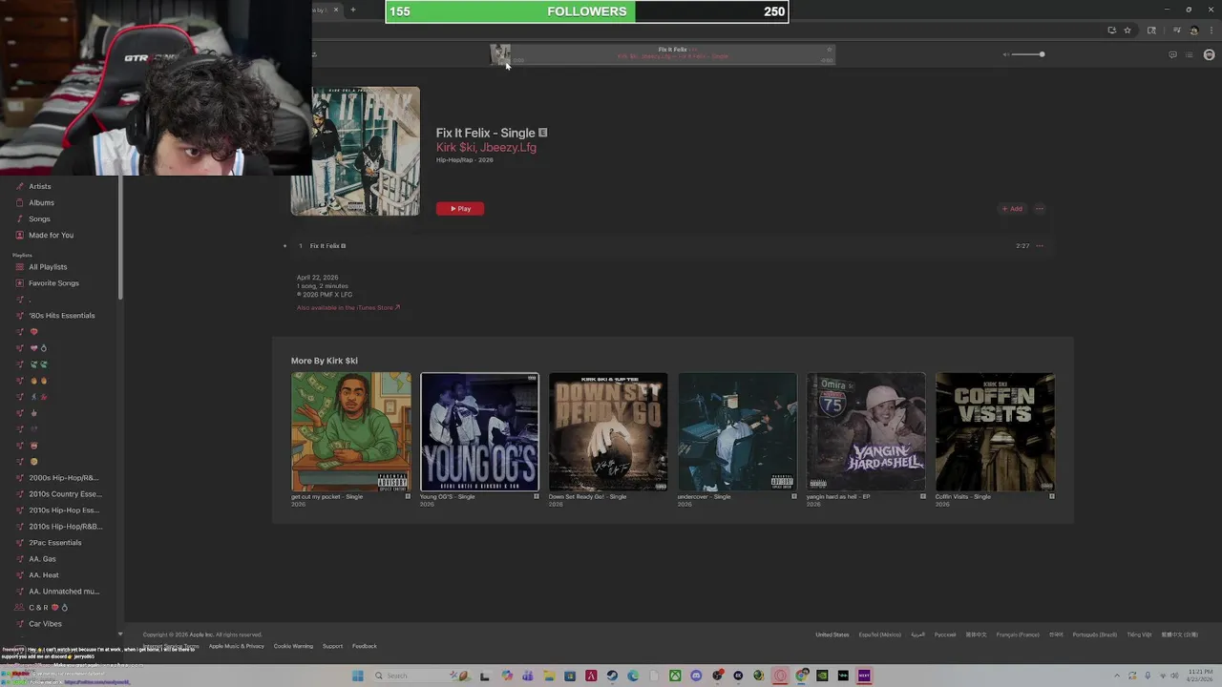Open the Favorite Songs playlist
The width and height of the screenshot is (1222, 687).
click(53, 283)
